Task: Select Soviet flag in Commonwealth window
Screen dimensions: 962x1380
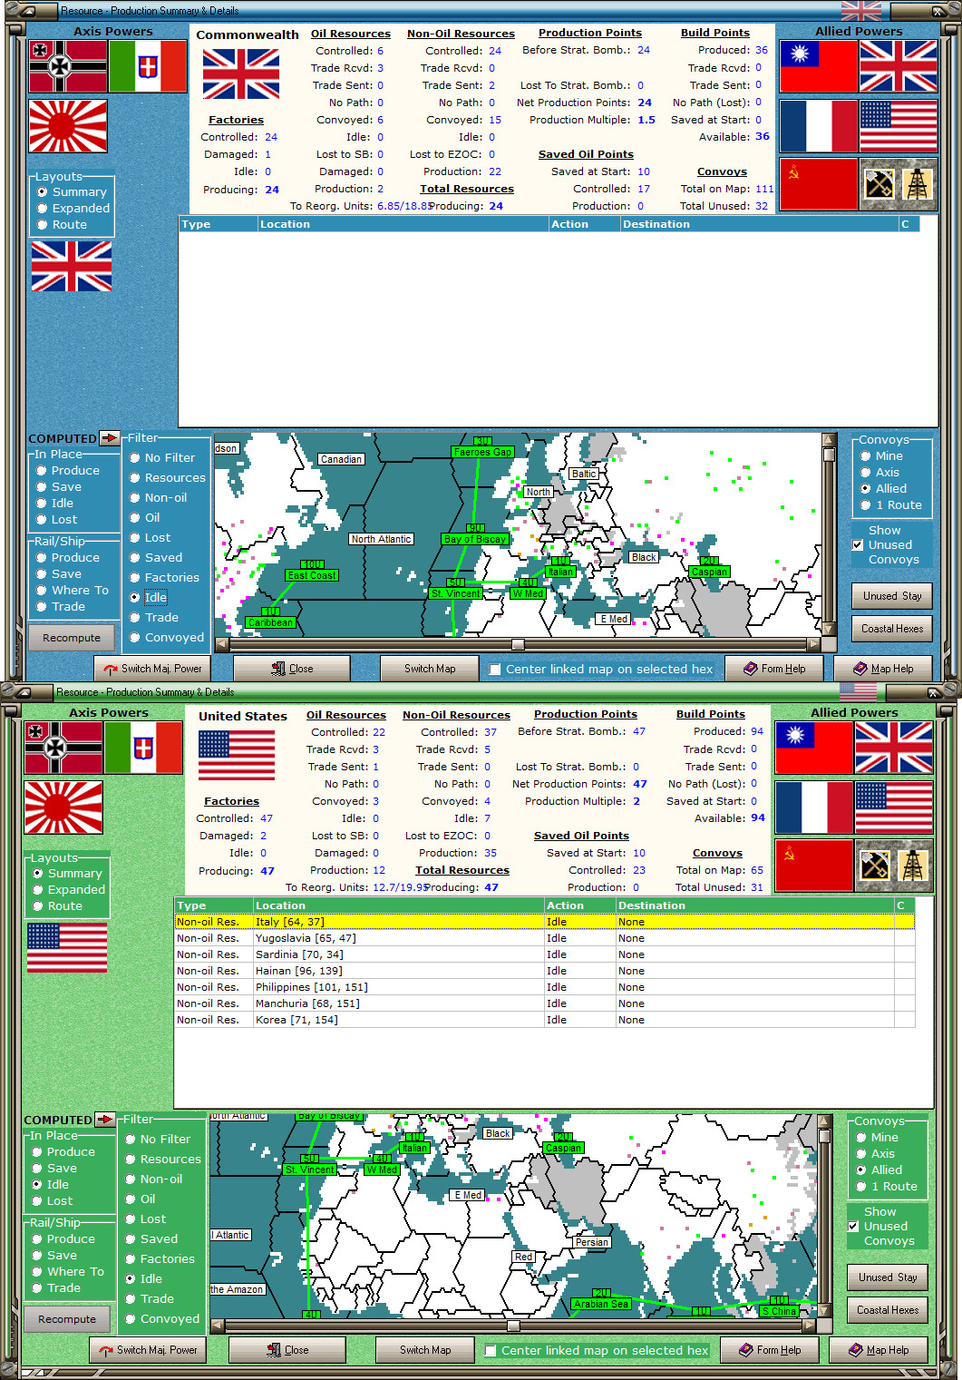Action: [x=818, y=184]
